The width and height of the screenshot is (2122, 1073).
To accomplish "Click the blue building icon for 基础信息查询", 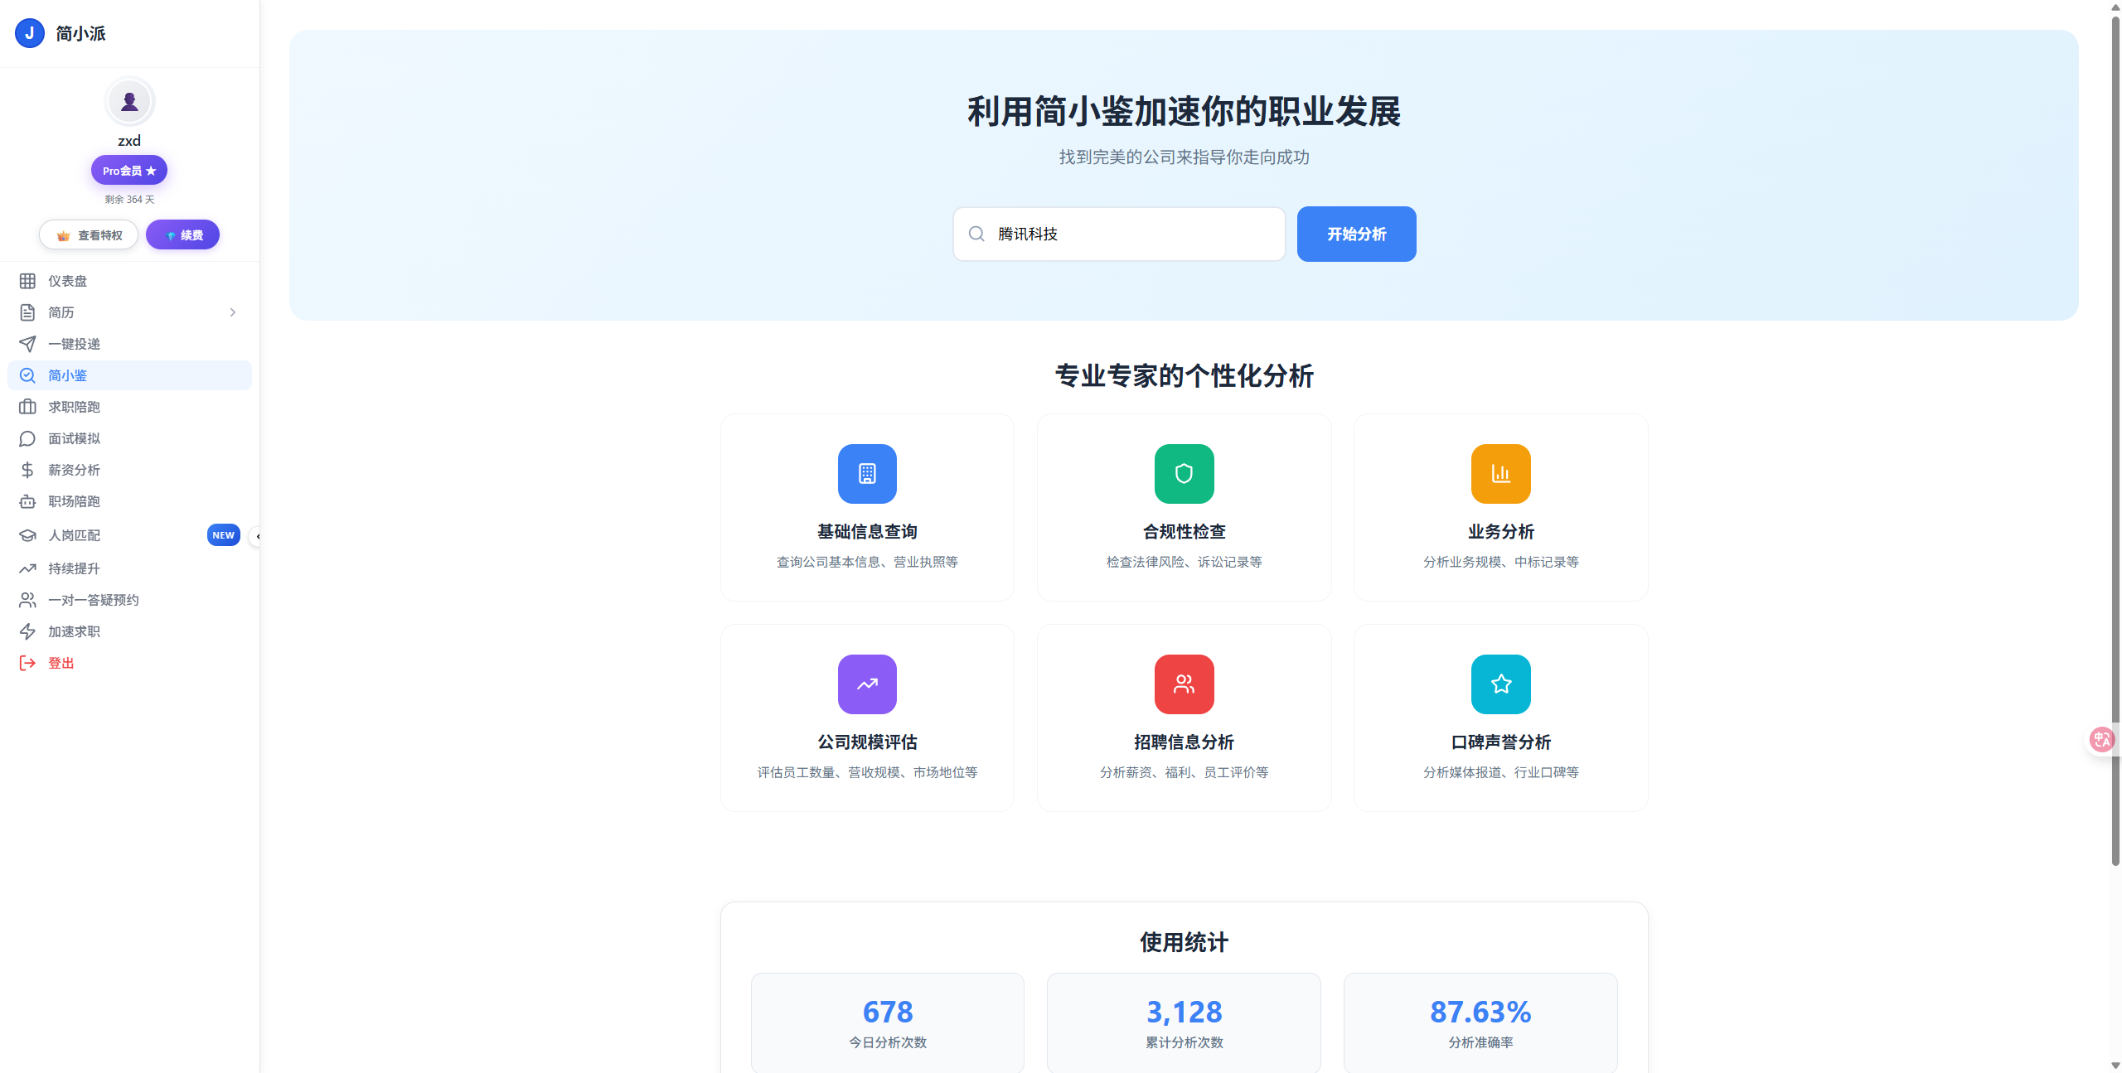I will point(867,474).
